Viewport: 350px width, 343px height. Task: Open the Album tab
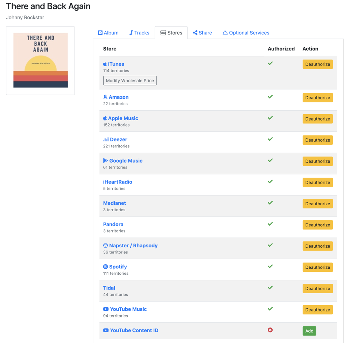108,33
